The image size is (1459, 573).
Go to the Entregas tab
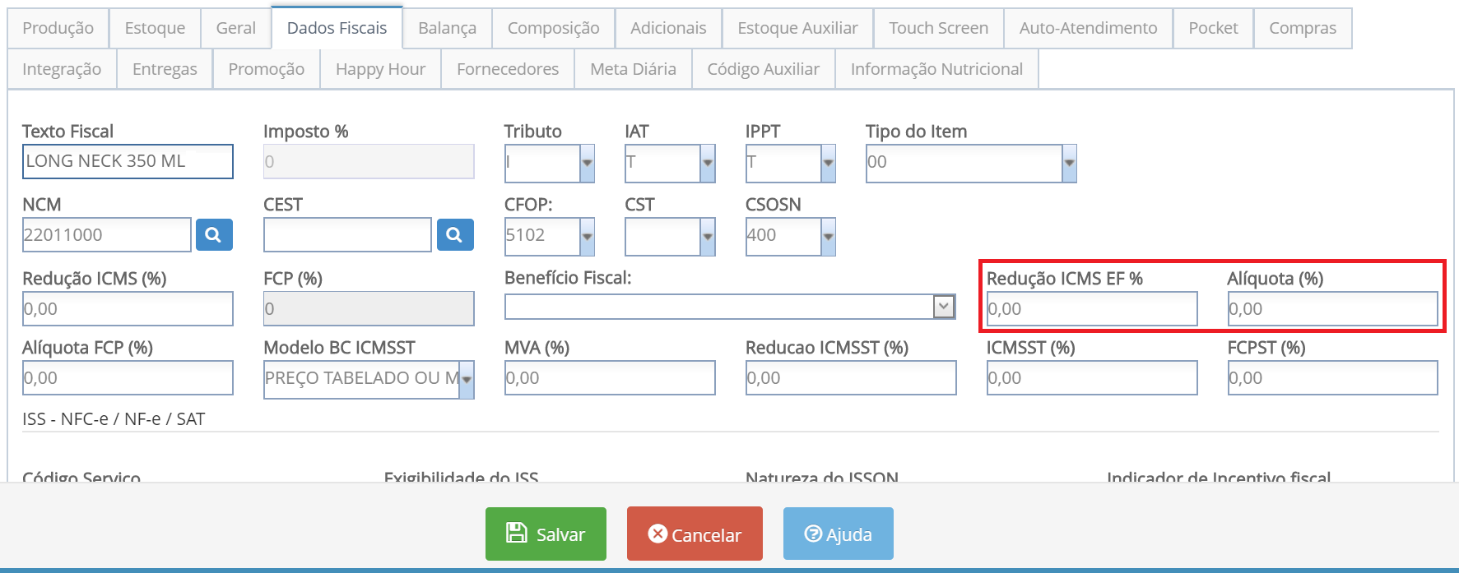point(165,69)
